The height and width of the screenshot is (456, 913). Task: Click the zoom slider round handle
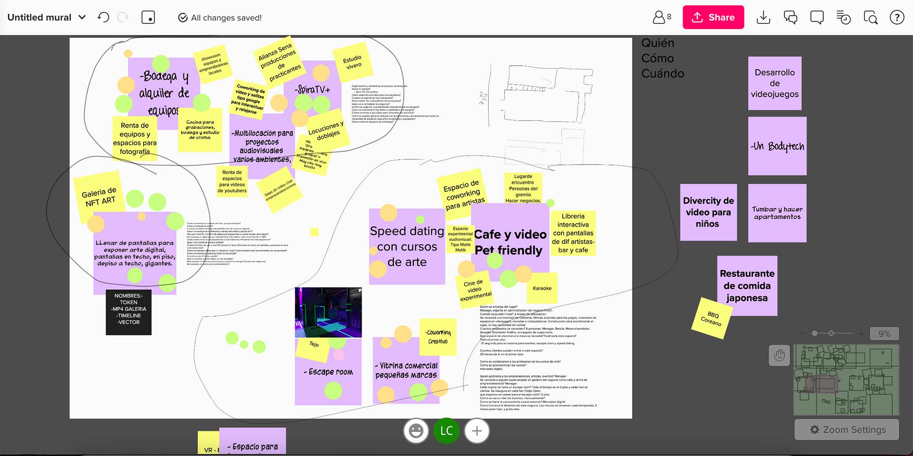(x=815, y=333)
